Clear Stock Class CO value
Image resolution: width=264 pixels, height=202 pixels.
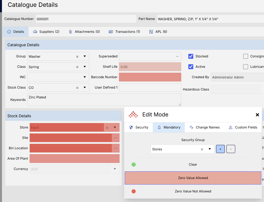point(77,88)
